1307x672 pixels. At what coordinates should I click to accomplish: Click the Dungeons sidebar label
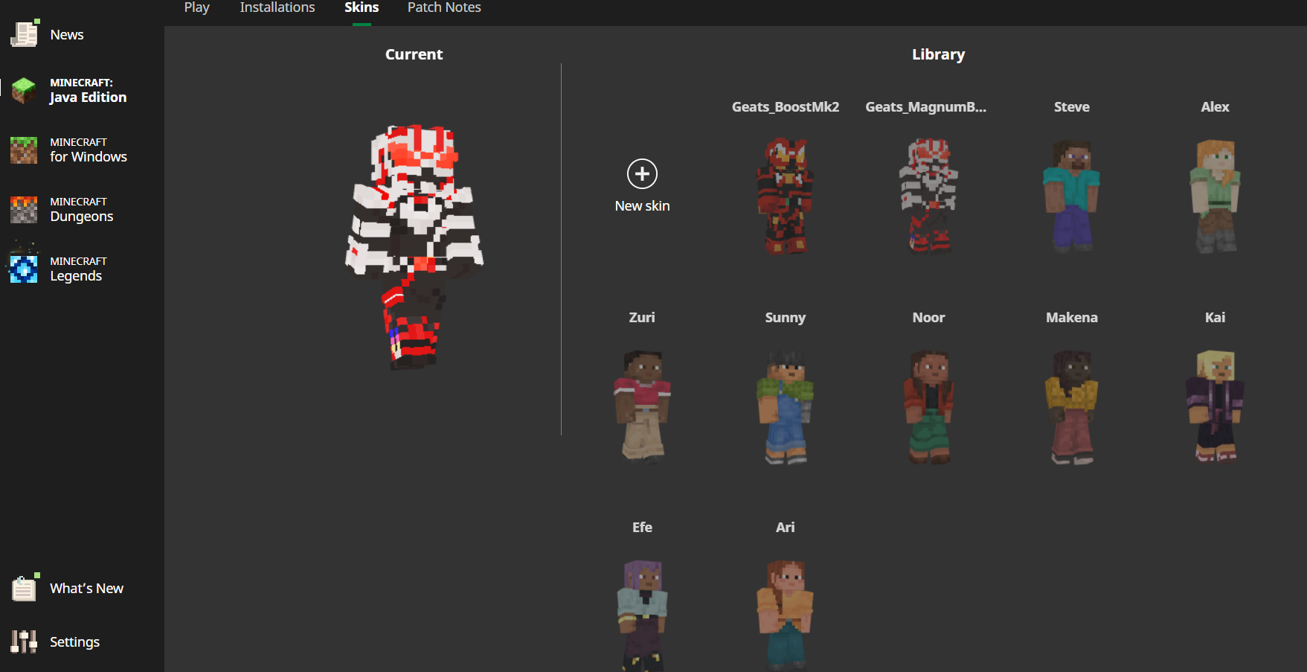click(x=82, y=217)
